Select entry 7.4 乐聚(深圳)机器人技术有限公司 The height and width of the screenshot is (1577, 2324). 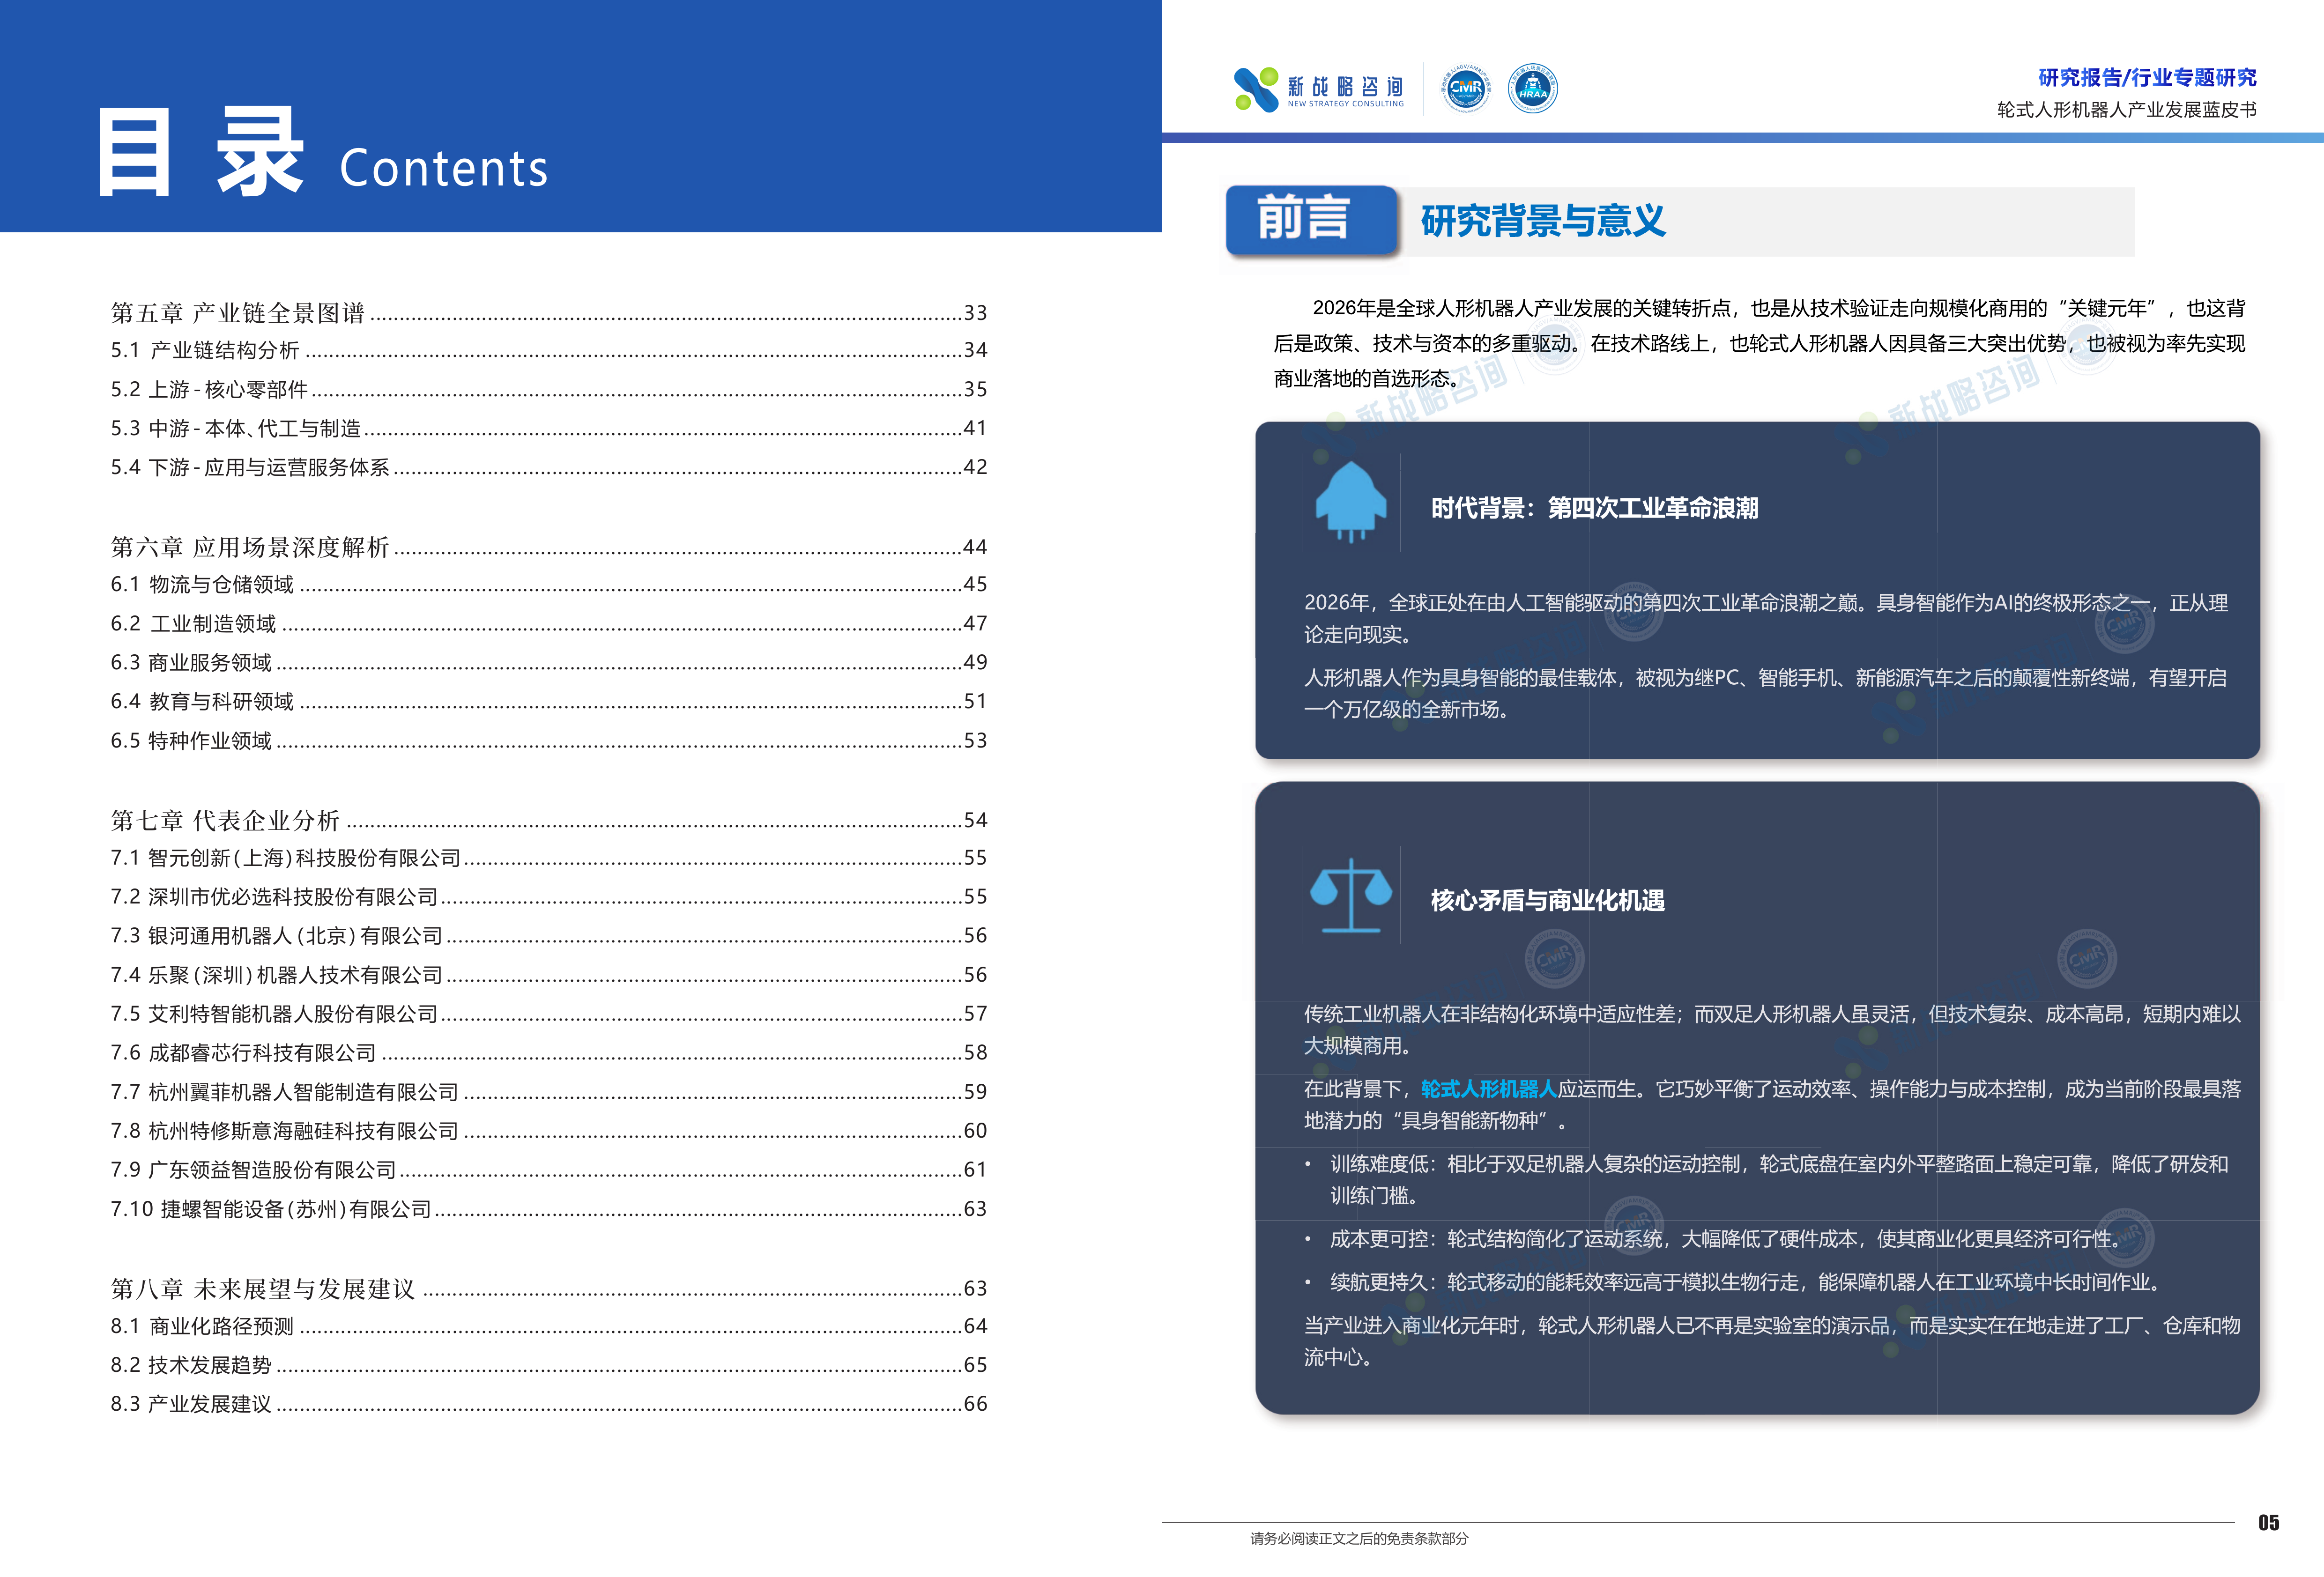(x=548, y=975)
